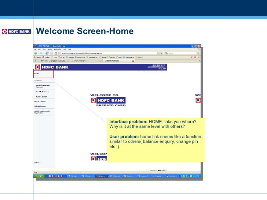
Task: Click the Windows Start button
Action: pyautogui.click(x=39, y=176)
